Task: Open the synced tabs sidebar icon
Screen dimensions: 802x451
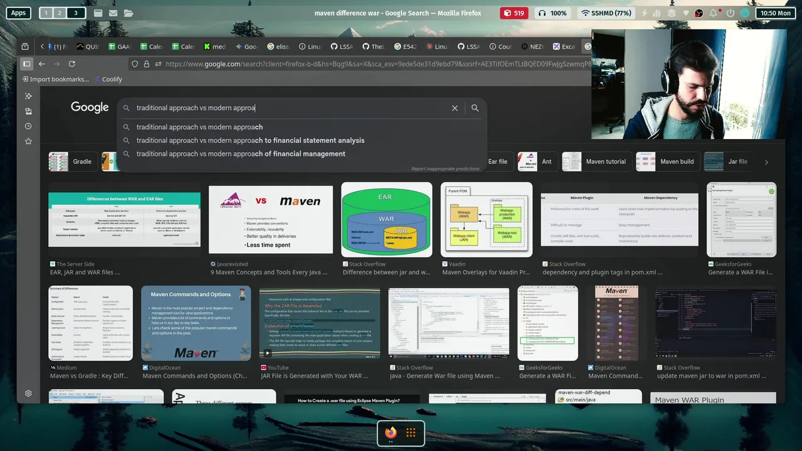Action: pyautogui.click(x=28, y=111)
